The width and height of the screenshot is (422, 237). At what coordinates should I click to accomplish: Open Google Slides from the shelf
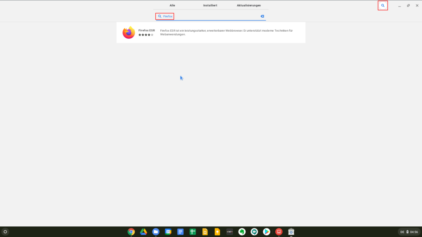[x=205, y=232]
